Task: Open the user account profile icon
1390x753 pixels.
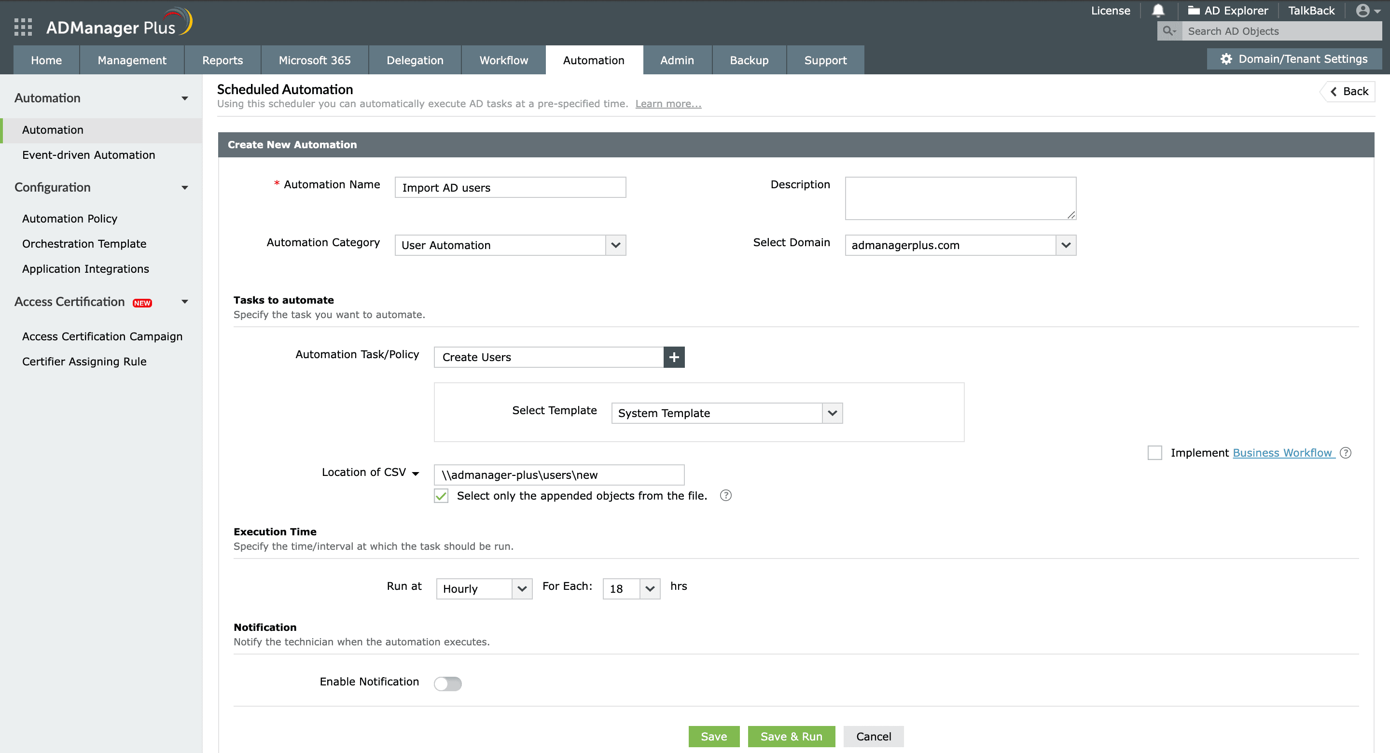Action: (1364, 11)
